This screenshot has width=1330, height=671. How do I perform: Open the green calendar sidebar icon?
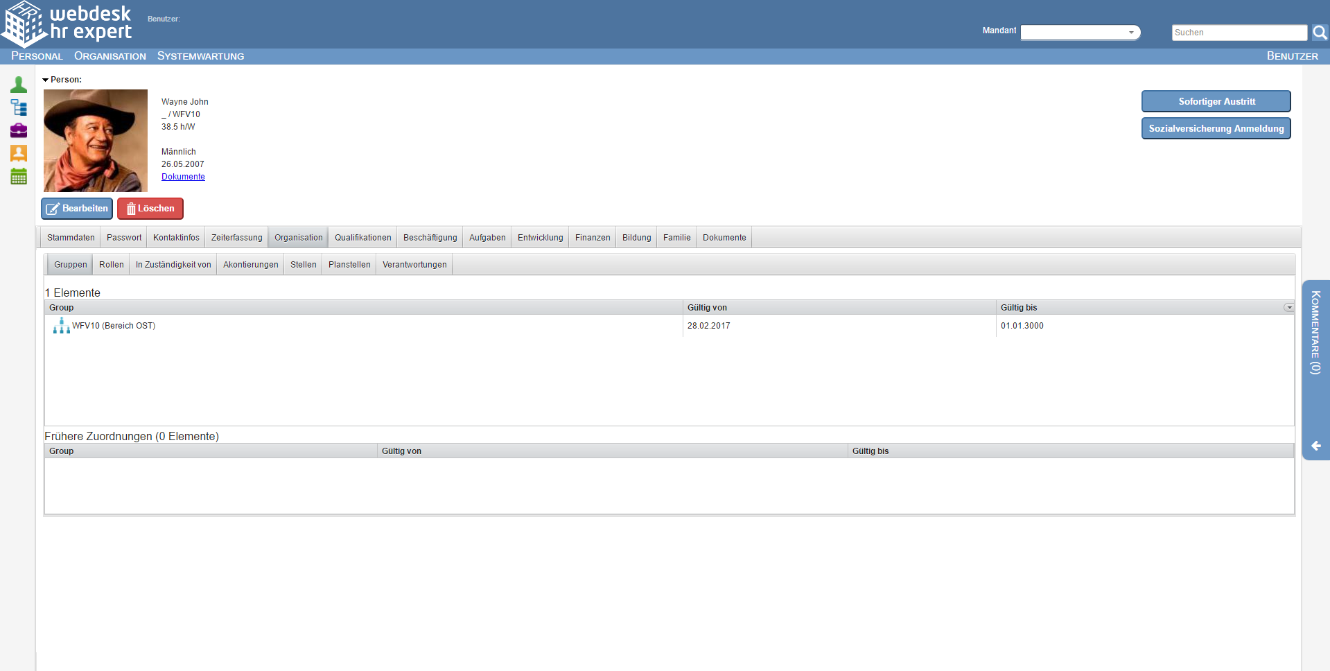tap(19, 177)
